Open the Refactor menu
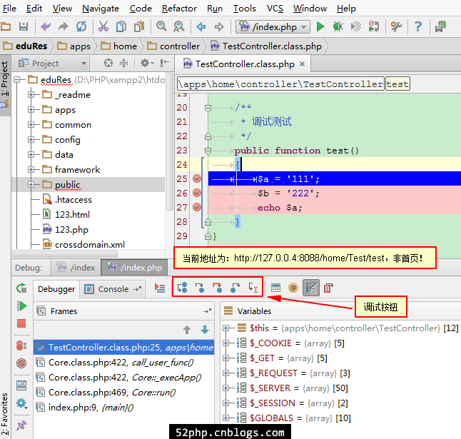 point(179,9)
